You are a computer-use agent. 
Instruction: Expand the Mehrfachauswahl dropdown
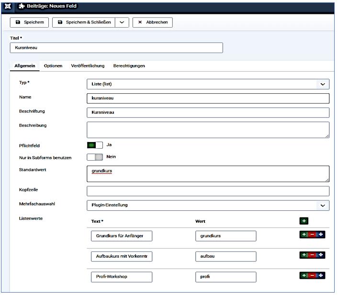208,205
